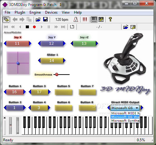Click the red MIDI panic icon
This screenshot has width=156, height=145.
(x=85, y=20)
